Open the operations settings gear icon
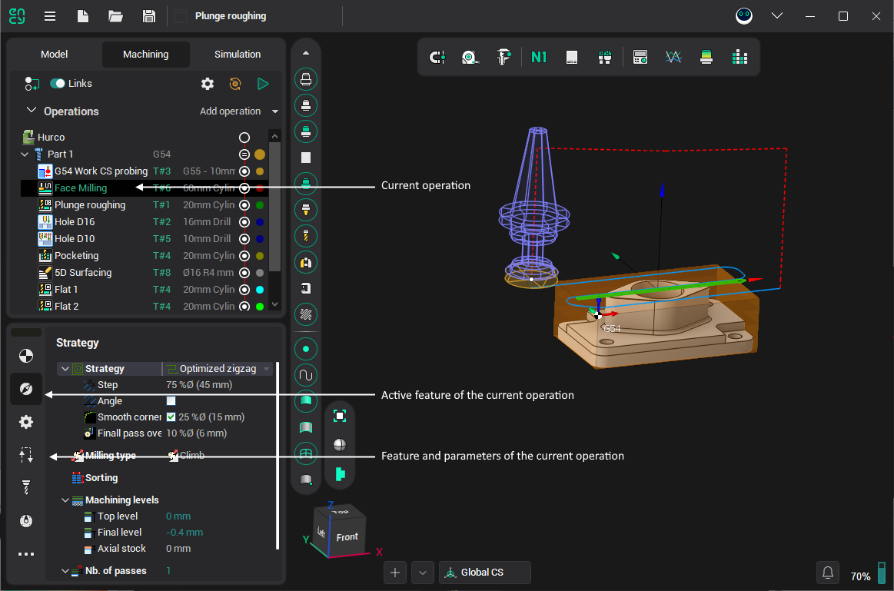Image resolution: width=894 pixels, height=591 pixels. click(208, 84)
